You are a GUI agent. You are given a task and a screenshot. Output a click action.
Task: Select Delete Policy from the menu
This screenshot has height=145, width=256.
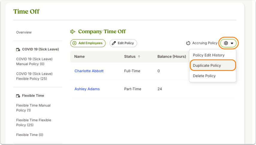coord(204,76)
